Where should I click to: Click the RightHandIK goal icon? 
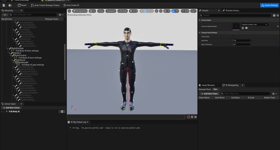click(x=16, y=62)
